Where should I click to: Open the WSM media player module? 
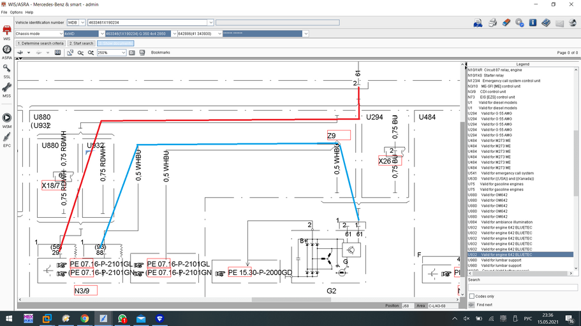tap(6, 118)
